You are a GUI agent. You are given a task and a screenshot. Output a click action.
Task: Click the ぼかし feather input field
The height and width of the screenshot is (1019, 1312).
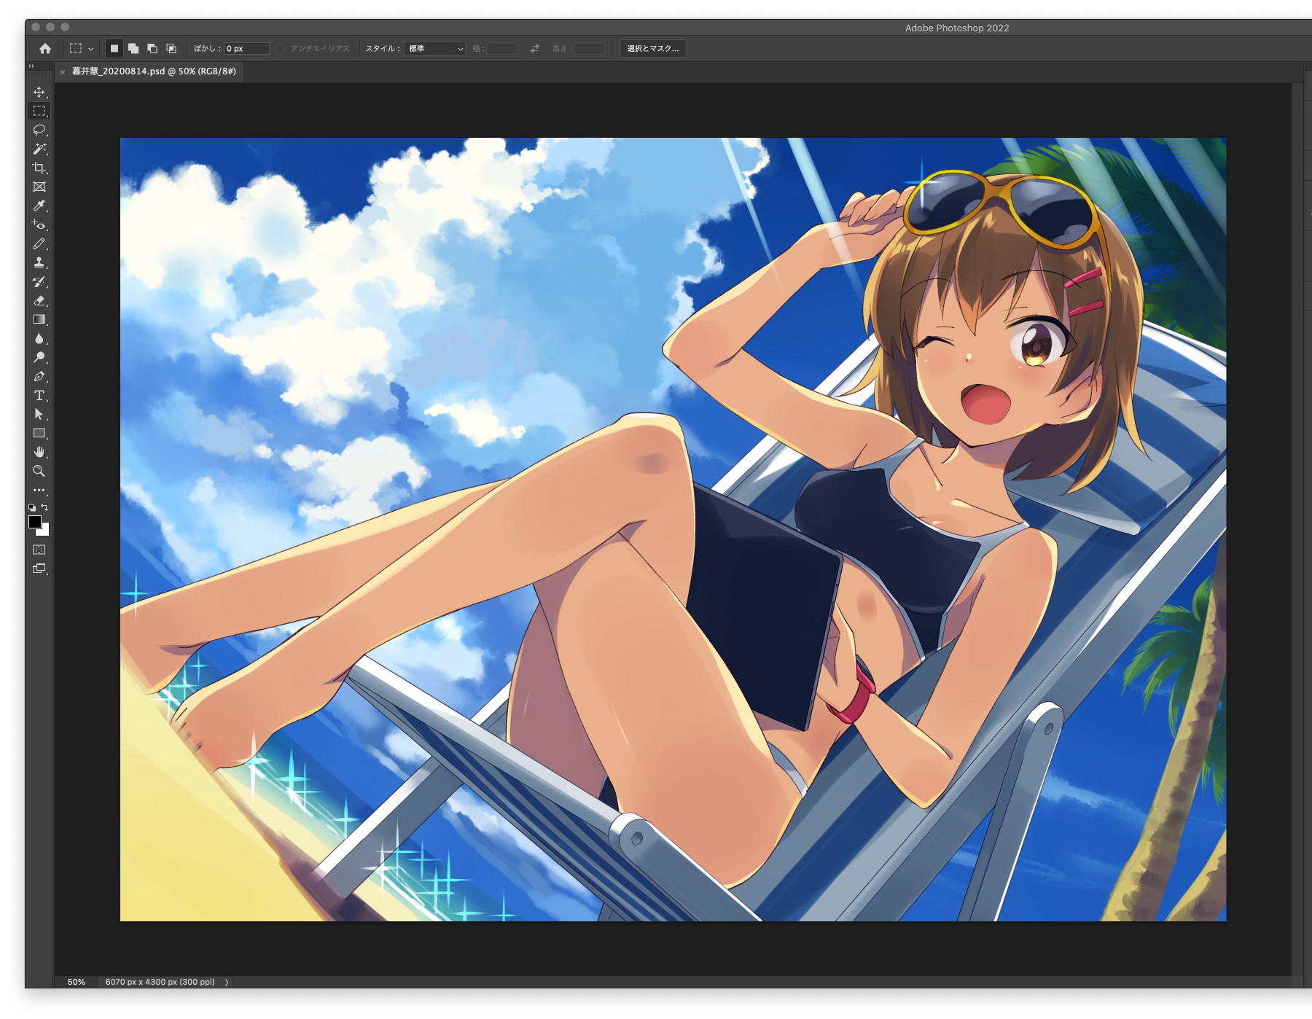(246, 49)
